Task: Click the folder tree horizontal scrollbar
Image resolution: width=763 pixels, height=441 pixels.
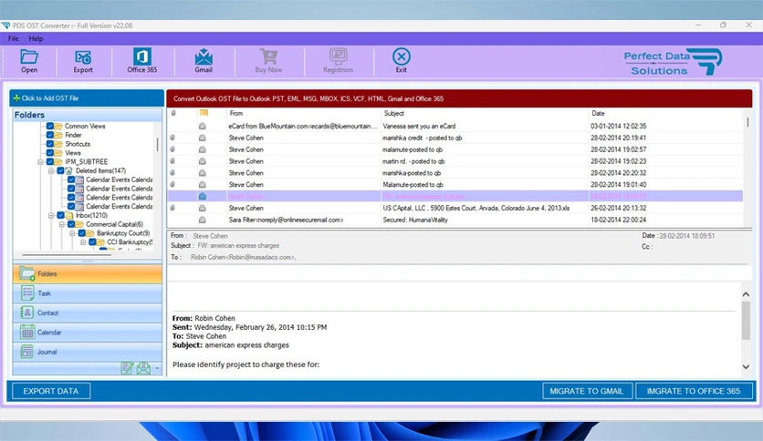Action: click(x=67, y=254)
